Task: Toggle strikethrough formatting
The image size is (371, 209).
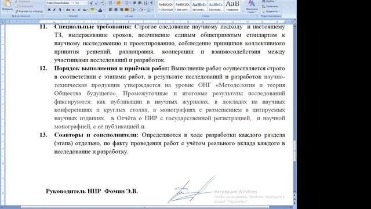Action: [x=68, y=10]
